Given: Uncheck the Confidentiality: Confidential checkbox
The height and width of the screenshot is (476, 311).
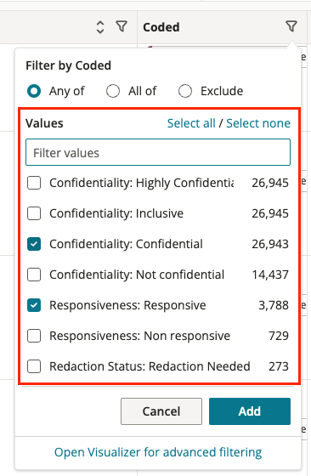Looking at the screenshot, I should (x=34, y=244).
